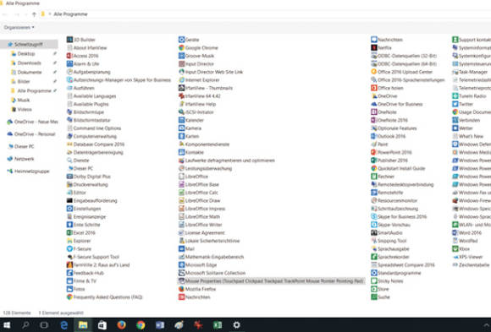Viewport: 491px width, 332px height.
Task: Select the Mozilla Firefox program entry
Action: (197, 289)
